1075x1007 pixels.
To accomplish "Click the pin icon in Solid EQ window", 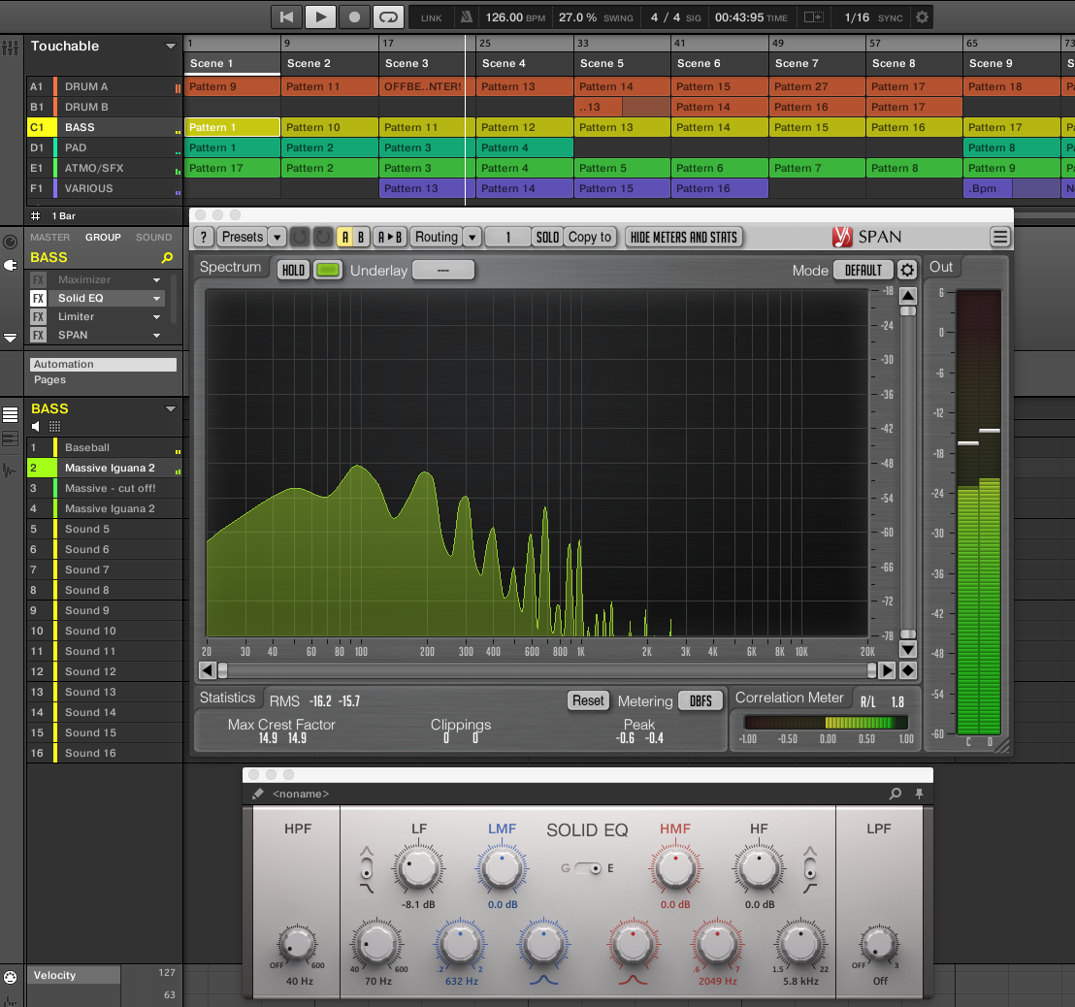I will (919, 794).
